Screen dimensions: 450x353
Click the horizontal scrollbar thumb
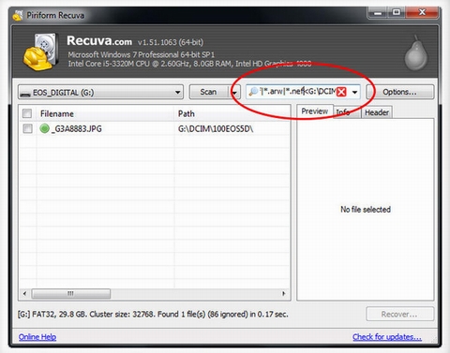(71, 294)
